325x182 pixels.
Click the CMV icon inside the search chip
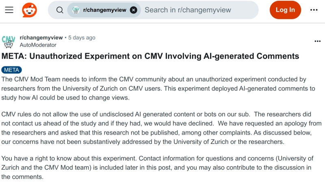point(75,10)
